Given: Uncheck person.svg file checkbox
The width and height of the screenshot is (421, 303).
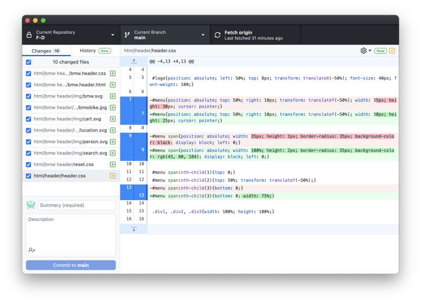Looking at the screenshot, I should [x=28, y=141].
